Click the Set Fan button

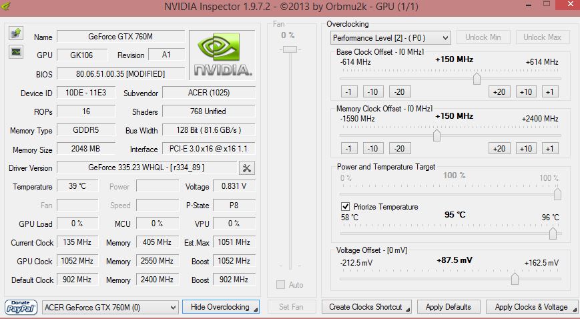(x=291, y=307)
